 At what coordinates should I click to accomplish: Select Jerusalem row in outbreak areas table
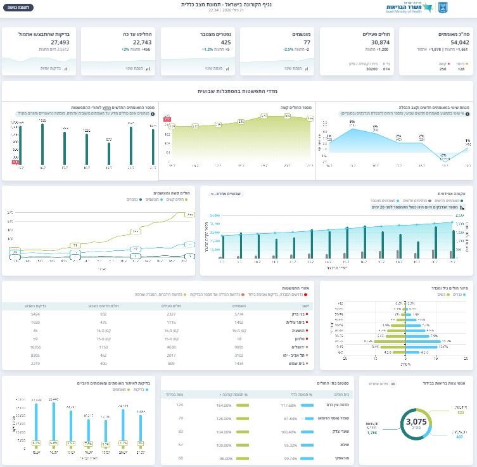[x=158, y=347]
